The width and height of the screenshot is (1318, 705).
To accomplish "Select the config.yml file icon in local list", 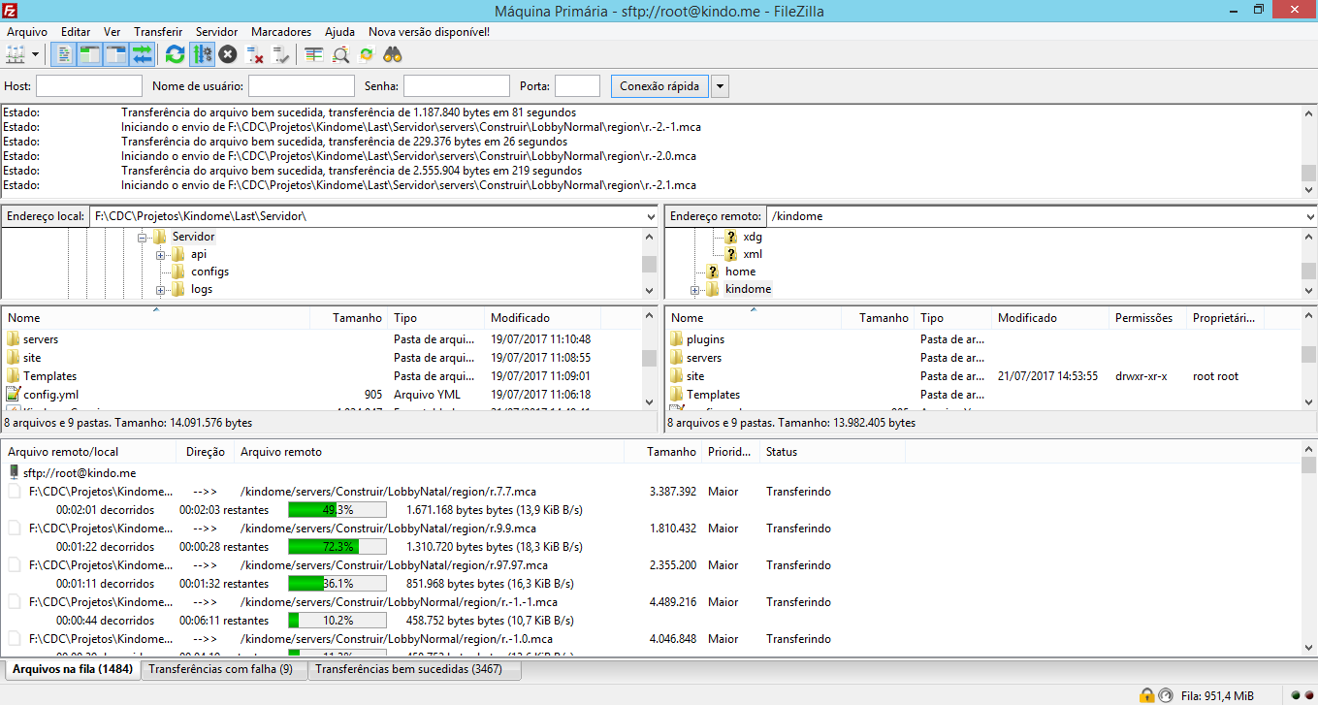I will (13, 395).
